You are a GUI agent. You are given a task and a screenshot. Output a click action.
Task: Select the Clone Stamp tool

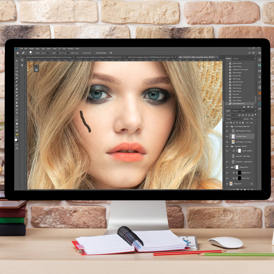point(17,89)
